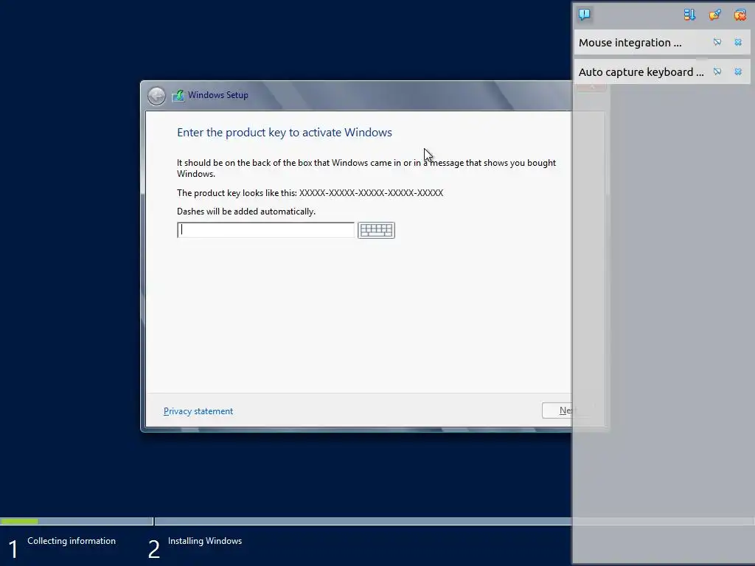Click the notification sort order icon
The width and height of the screenshot is (755, 566).
tap(689, 15)
